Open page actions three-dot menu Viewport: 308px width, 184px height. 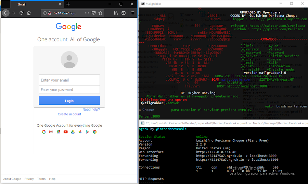tap(87, 13)
